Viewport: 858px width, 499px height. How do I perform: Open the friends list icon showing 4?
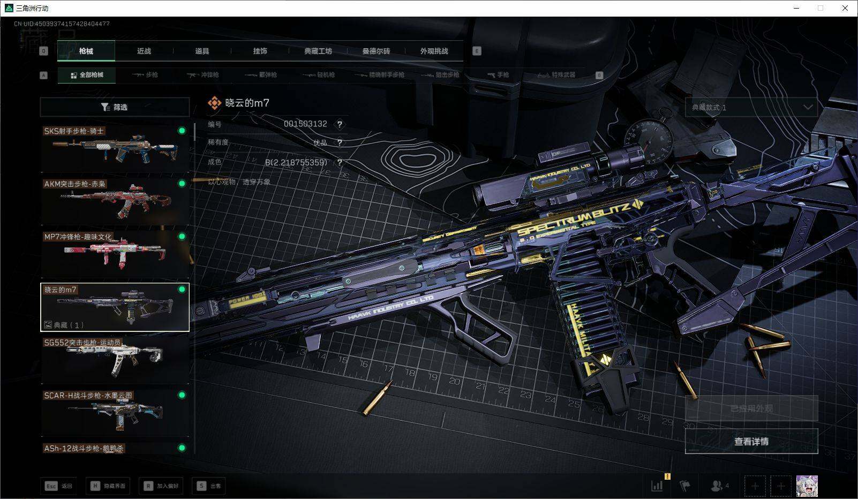(719, 486)
